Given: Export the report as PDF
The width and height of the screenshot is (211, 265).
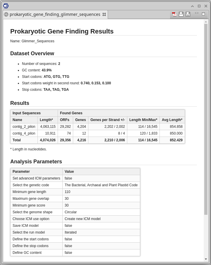Looking at the screenshot, I should click(x=174, y=14).
